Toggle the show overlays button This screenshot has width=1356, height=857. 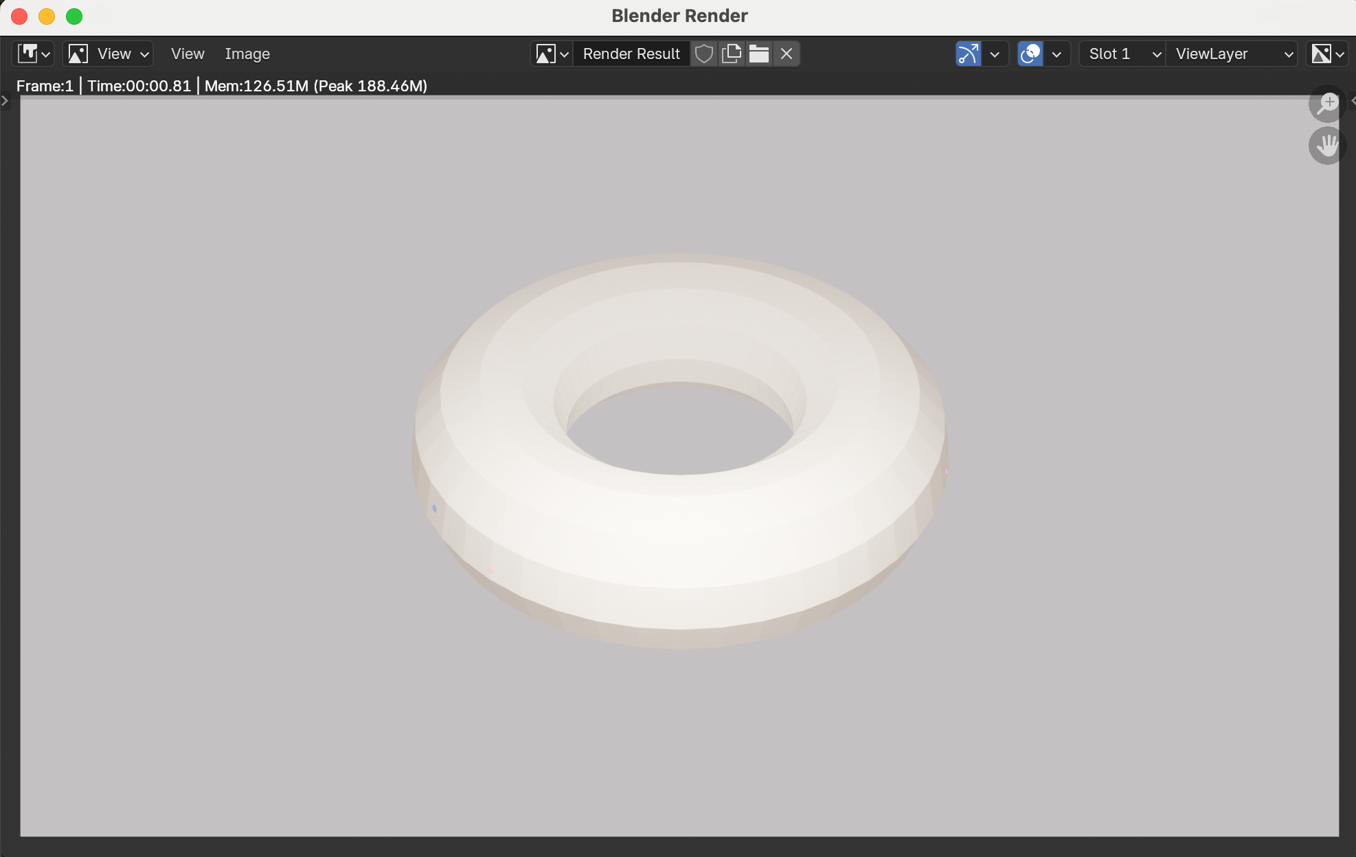click(1030, 54)
